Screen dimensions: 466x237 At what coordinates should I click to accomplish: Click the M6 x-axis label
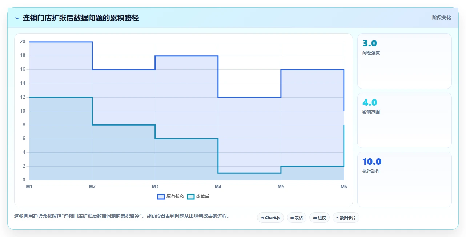[x=344, y=187]
